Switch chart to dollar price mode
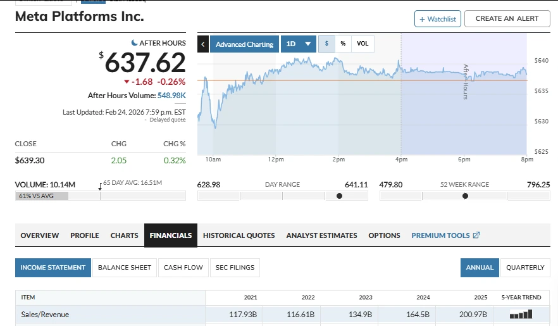The width and height of the screenshot is (558, 326). pos(326,44)
